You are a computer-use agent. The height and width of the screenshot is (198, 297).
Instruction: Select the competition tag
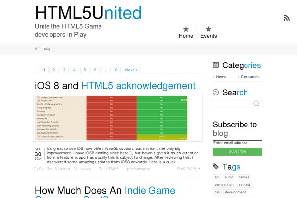[224, 185]
